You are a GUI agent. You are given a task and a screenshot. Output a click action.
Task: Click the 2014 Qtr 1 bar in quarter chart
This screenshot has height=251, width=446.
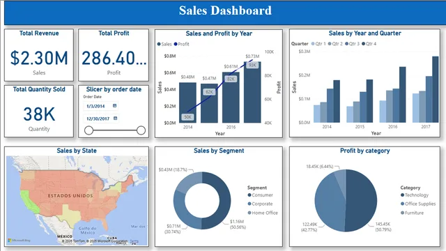click(317, 114)
